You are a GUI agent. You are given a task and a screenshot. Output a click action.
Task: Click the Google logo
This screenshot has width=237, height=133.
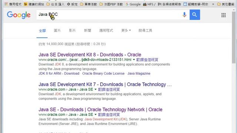click(x=19, y=15)
